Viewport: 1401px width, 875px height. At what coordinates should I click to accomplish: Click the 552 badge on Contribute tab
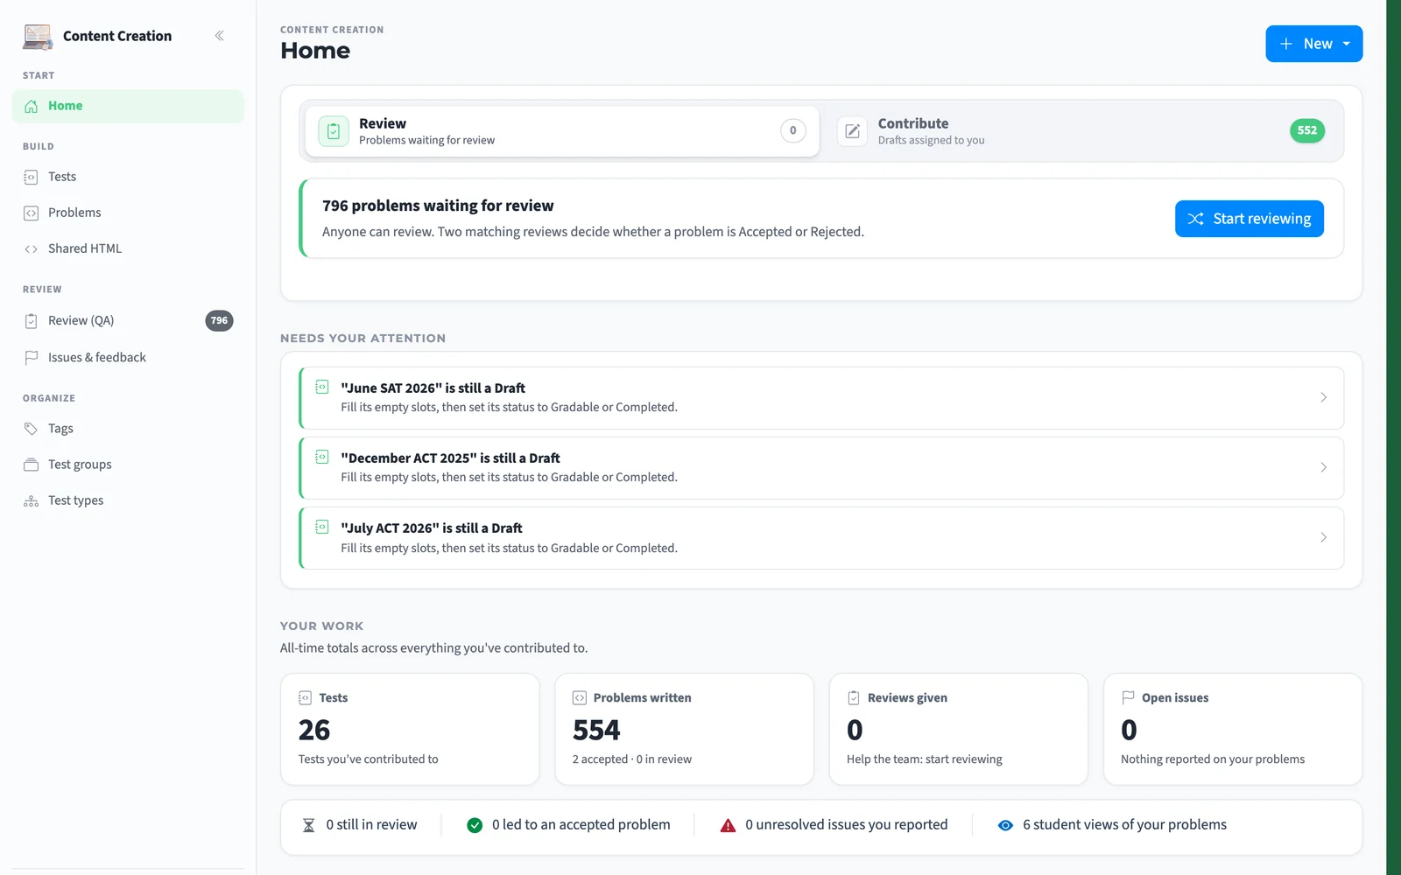(1307, 131)
